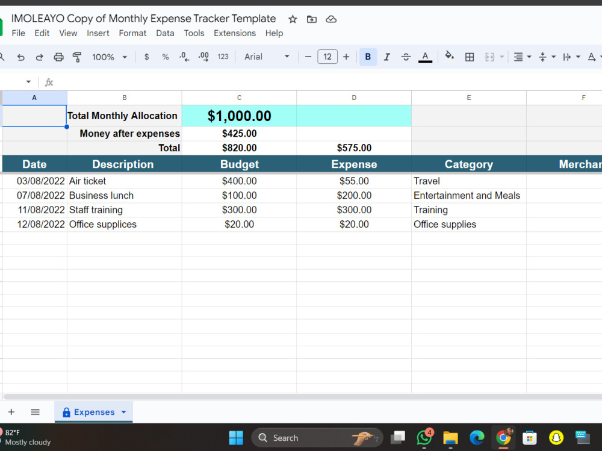The height and width of the screenshot is (451, 602).
Task: Toggle strikethrough formatting
Action: click(x=406, y=57)
